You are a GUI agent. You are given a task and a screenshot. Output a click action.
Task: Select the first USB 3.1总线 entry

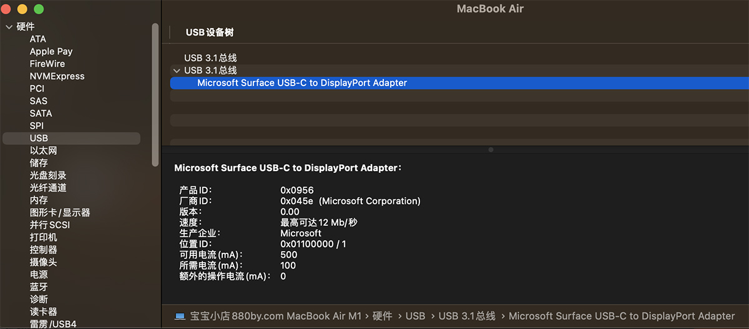coord(210,58)
